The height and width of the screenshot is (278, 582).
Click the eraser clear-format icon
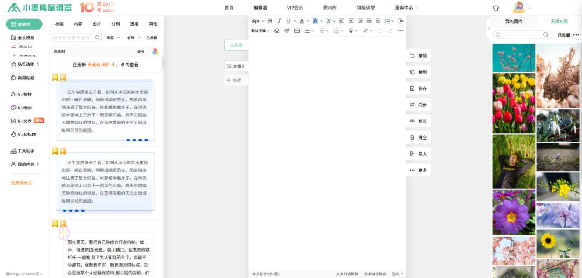[276, 31]
